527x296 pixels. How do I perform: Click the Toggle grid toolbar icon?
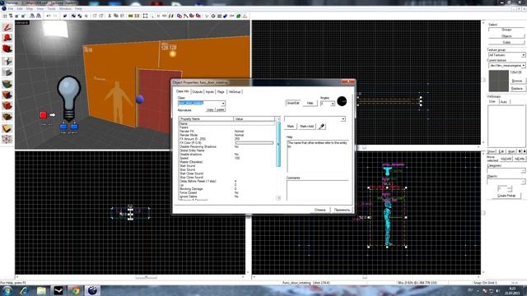point(5,16)
